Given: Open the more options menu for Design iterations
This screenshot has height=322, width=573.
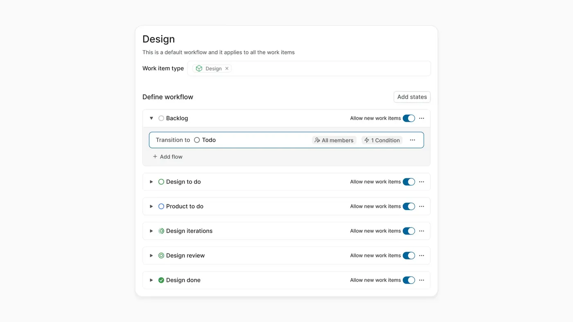Looking at the screenshot, I should tap(422, 231).
